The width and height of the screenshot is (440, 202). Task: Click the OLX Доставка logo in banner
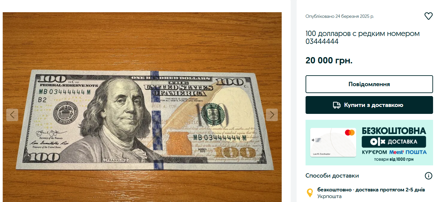point(394,142)
